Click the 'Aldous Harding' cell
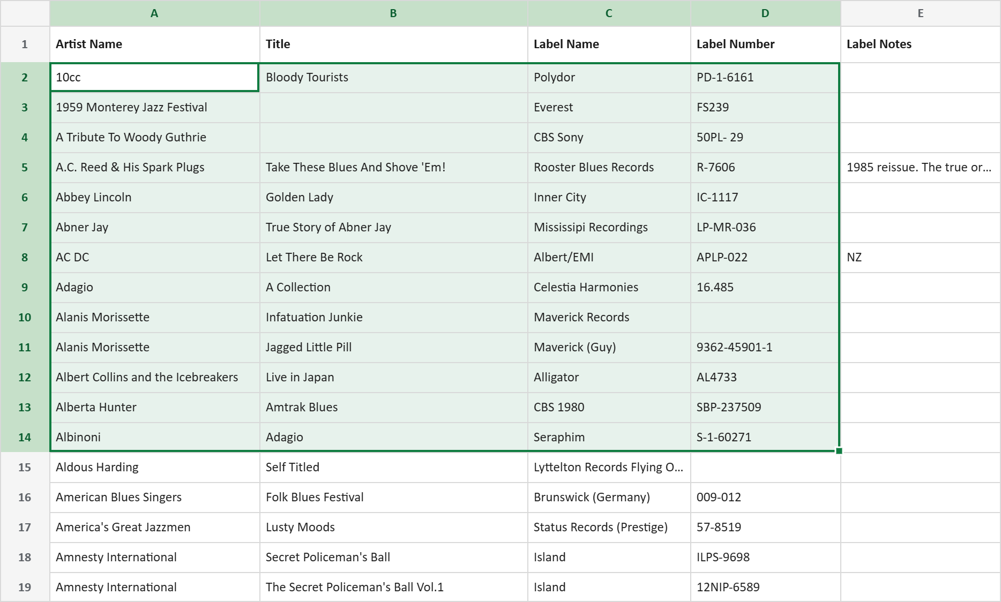The height and width of the screenshot is (602, 1001). tap(154, 468)
